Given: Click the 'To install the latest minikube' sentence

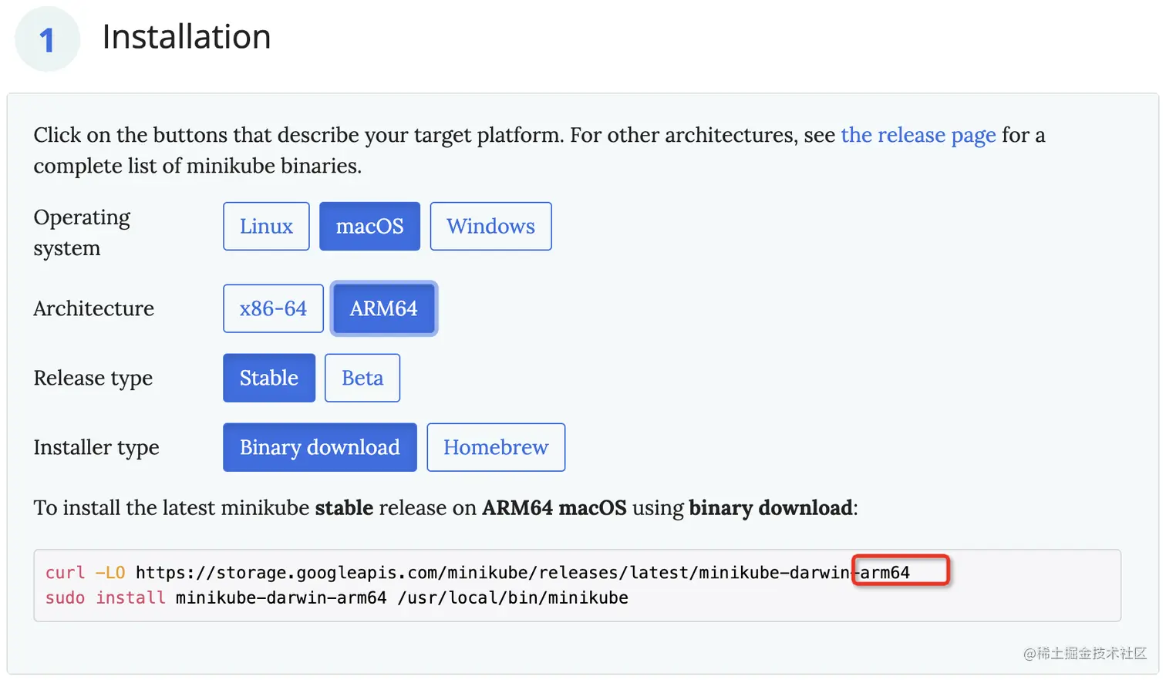Looking at the screenshot, I should [x=446, y=508].
